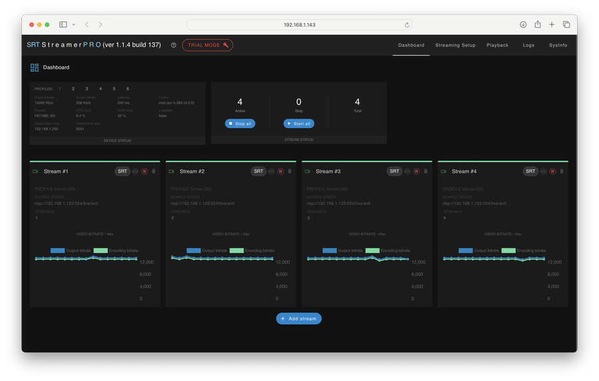Go forward with browser forward arrow

click(x=100, y=25)
